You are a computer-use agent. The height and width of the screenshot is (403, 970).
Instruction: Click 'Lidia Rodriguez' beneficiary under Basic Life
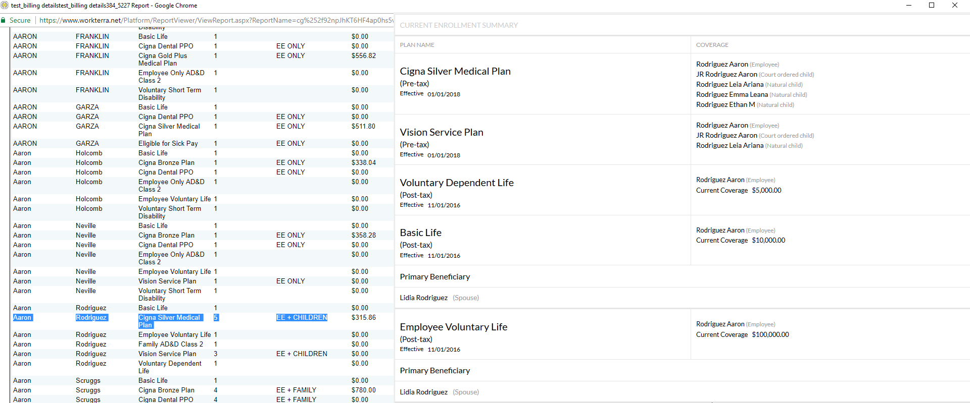click(424, 298)
